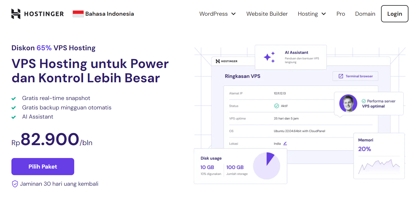Click the Disk usage pie chart
This screenshot has width=419, height=208.
click(267, 166)
